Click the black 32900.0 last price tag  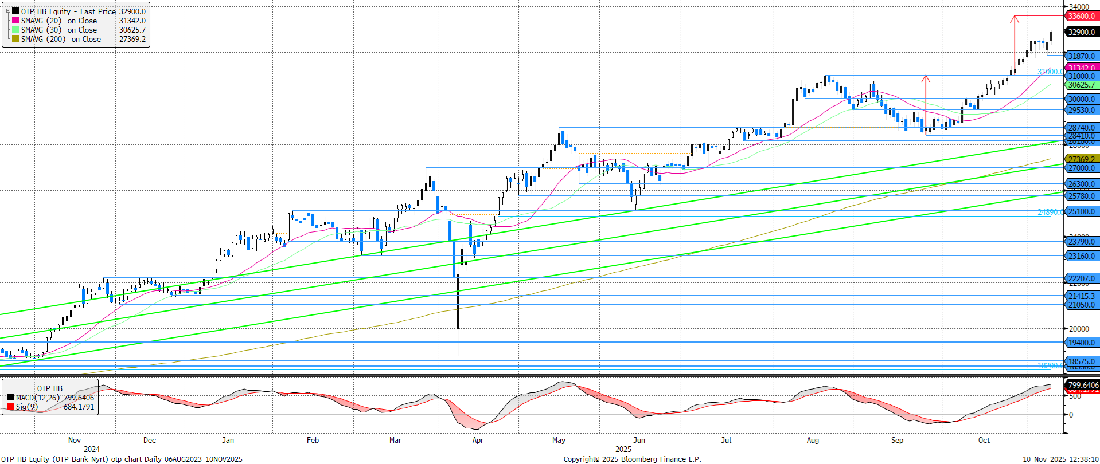(1082, 32)
